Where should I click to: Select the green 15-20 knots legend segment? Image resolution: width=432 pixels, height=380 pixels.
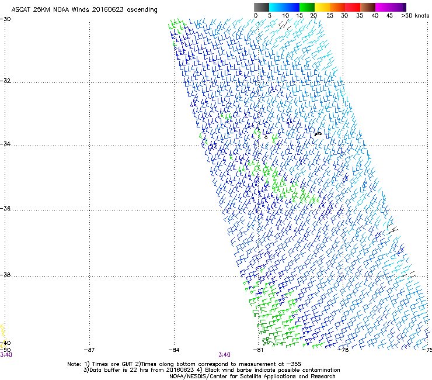tap(307, 7)
